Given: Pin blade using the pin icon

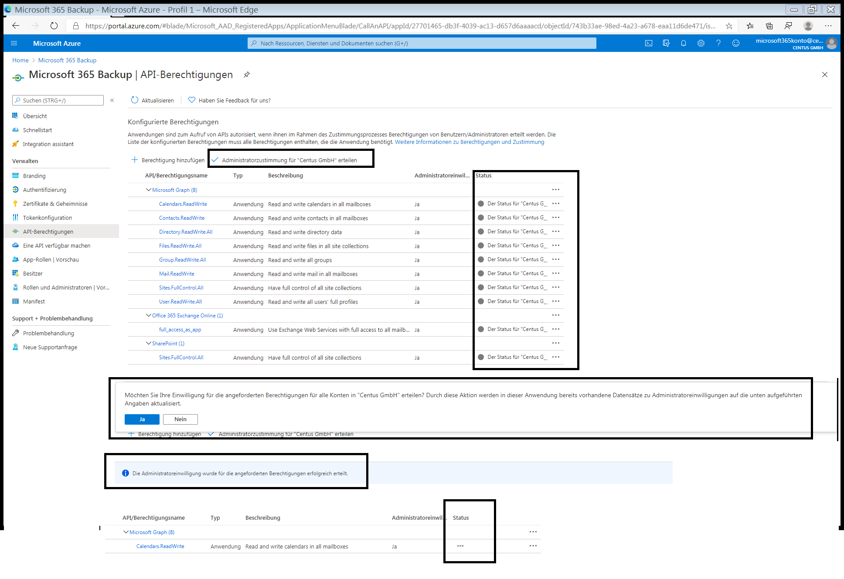Looking at the screenshot, I should point(247,75).
